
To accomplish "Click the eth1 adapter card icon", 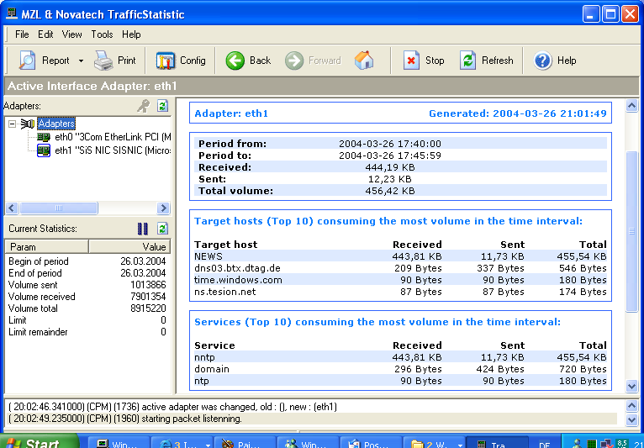I will pyautogui.click(x=44, y=150).
